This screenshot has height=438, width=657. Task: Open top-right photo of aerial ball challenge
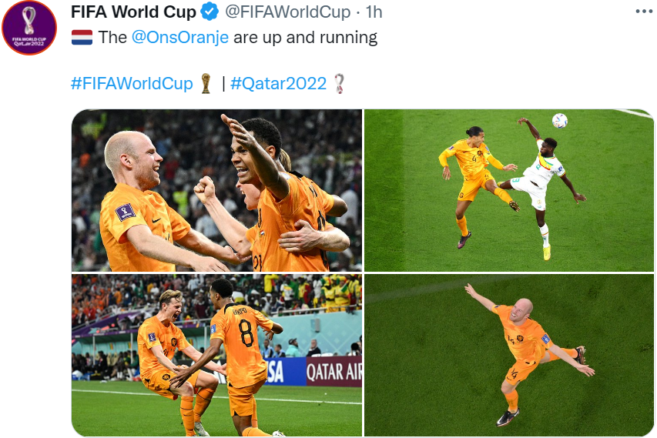[508, 191]
